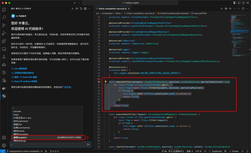Open AI assistant settings gear in chat header
Screen dimensions: 251x153
tap(85, 9)
